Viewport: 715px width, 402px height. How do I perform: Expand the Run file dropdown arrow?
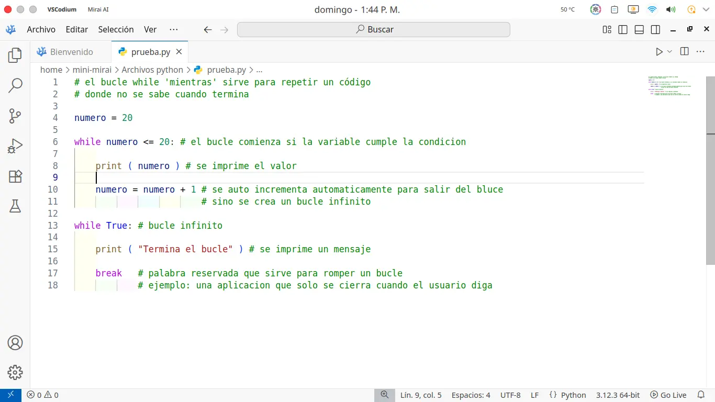pos(669,51)
